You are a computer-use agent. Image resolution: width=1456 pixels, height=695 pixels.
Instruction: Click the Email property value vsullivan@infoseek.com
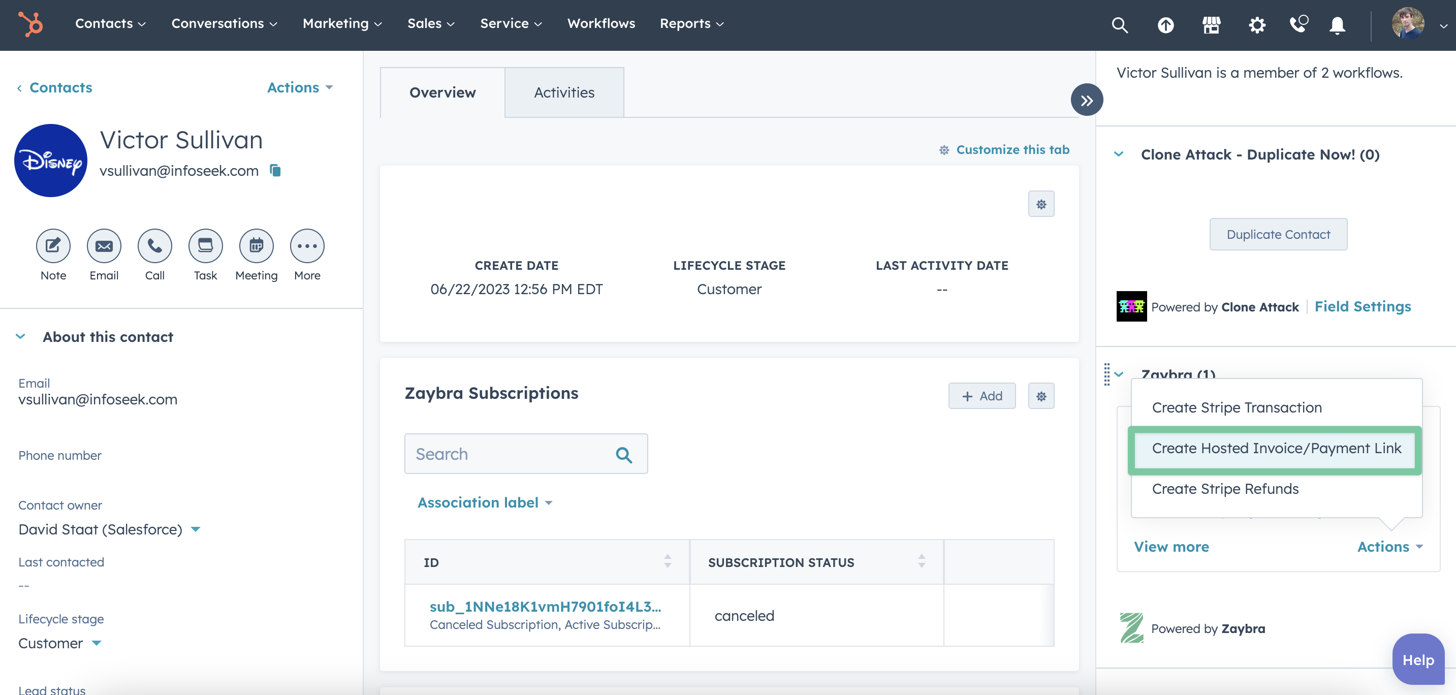click(98, 399)
